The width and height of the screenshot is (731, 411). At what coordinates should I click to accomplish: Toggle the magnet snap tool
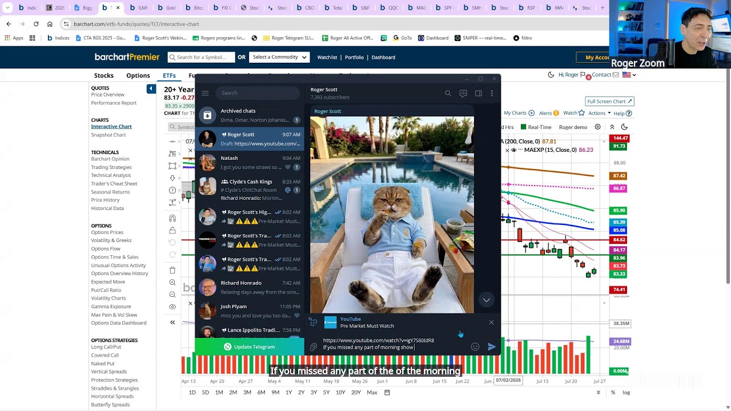click(172, 218)
